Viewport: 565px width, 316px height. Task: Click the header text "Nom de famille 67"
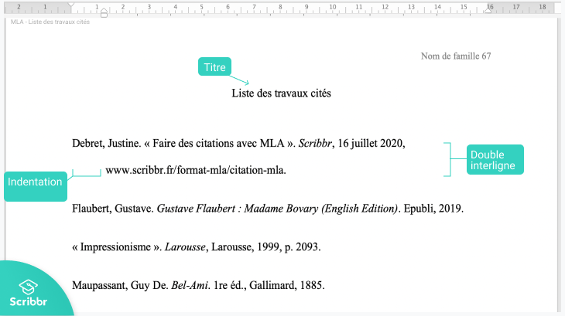click(456, 56)
